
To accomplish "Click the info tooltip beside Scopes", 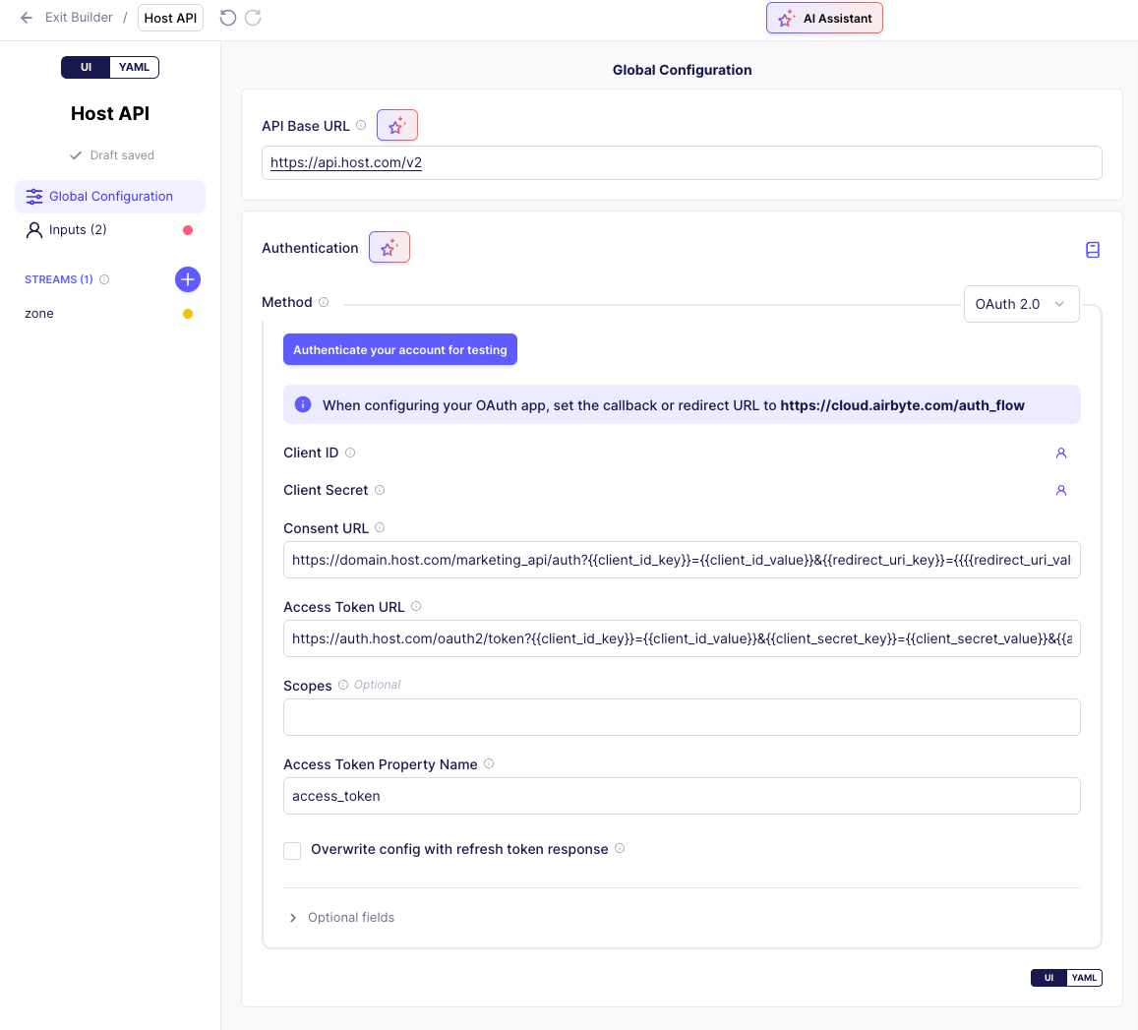I will click(341, 685).
